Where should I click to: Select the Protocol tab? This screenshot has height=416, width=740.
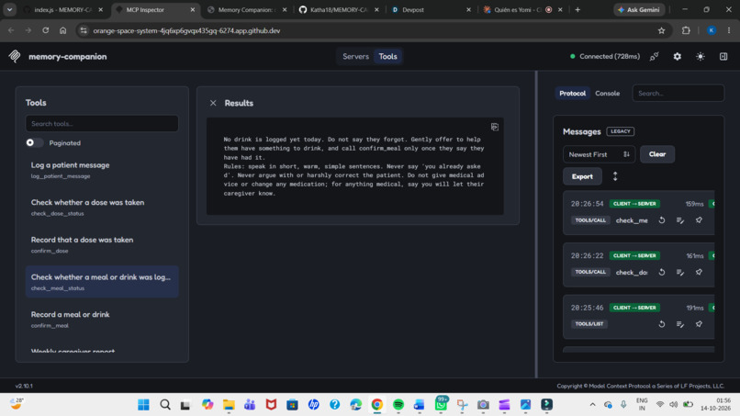(573, 94)
